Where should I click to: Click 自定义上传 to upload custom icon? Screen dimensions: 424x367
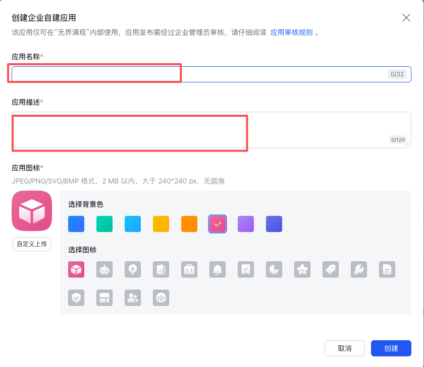(31, 244)
